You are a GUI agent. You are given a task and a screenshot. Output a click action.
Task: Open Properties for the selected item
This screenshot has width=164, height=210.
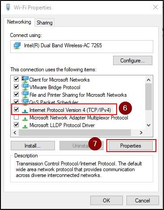click(x=130, y=146)
